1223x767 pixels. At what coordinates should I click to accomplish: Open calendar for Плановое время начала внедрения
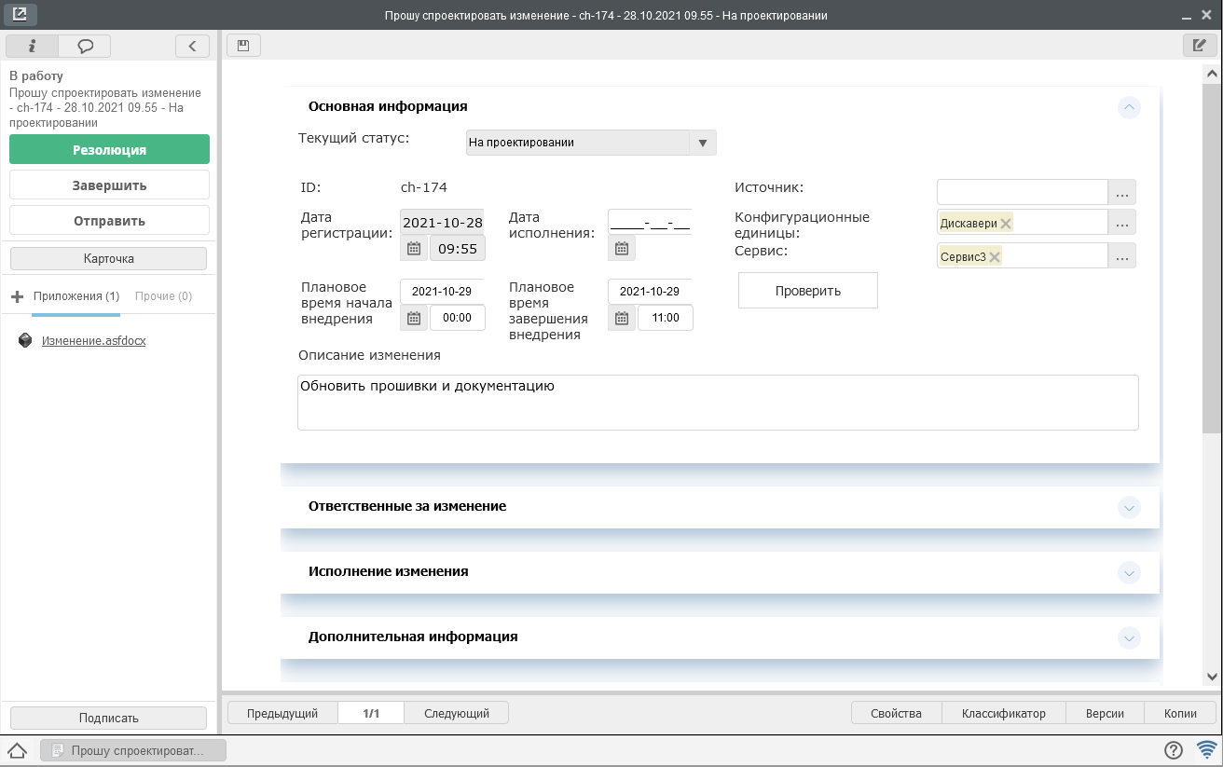[x=414, y=318]
